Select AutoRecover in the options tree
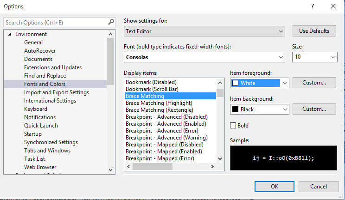Screen dimensions: 345x200 (40, 51)
